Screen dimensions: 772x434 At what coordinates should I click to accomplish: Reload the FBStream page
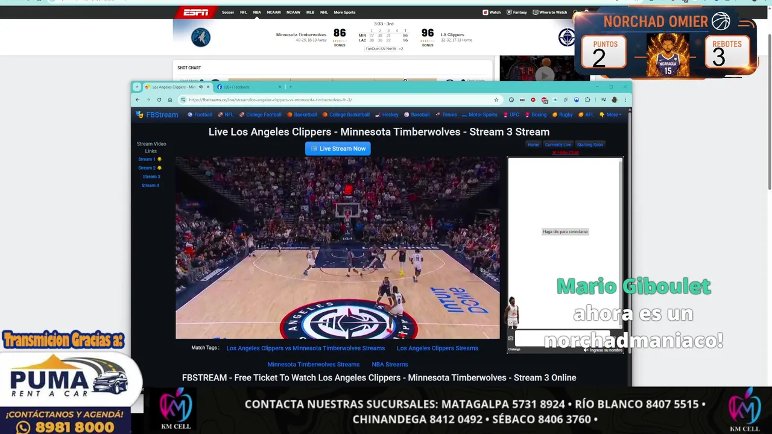(159, 99)
